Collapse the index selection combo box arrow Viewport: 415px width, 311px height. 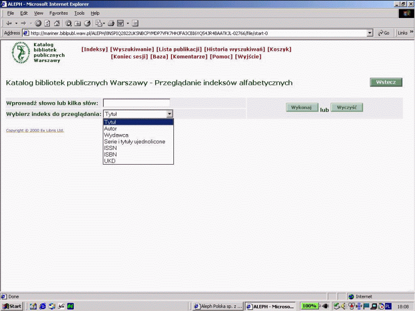click(x=170, y=114)
